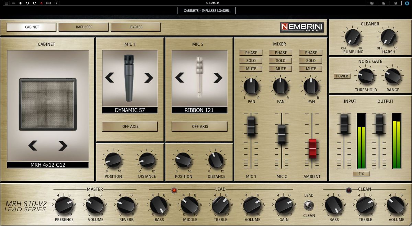Select previous microphone for Mic 1
Image resolution: width=412 pixels, height=226 pixels.
(x=111, y=78)
